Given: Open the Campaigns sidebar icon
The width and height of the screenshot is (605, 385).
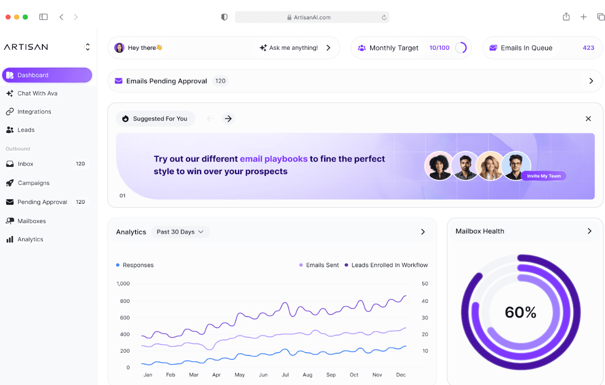Looking at the screenshot, I should point(10,183).
